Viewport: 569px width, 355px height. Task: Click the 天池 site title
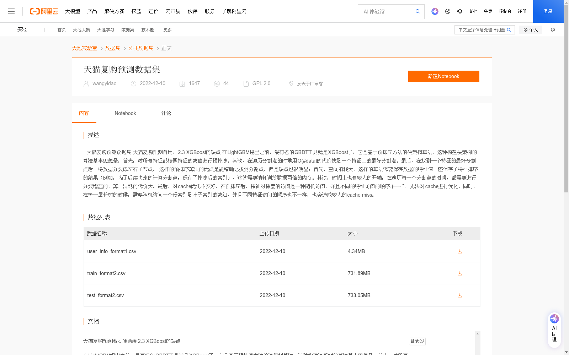(x=22, y=30)
